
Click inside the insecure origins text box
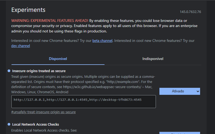pyautogui.click(x=84, y=102)
